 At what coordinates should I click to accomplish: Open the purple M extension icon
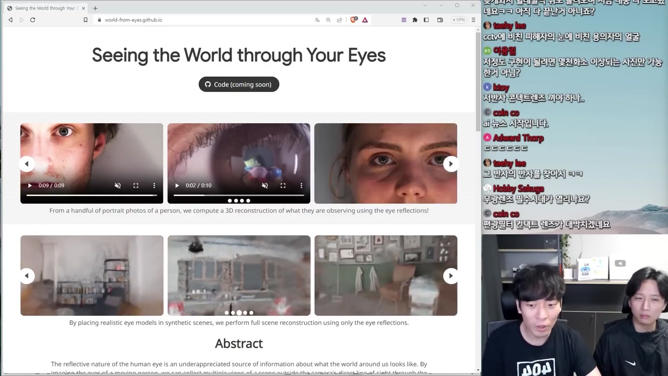pos(404,20)
